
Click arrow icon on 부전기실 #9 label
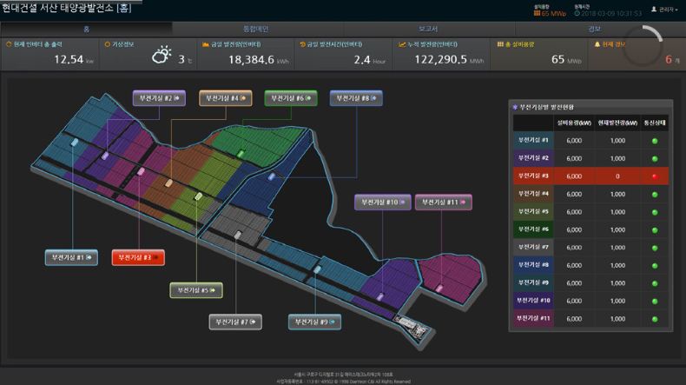click(x=332, y=322)
